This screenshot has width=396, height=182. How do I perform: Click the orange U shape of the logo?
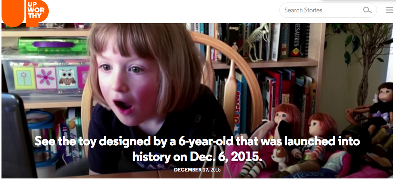13,14
